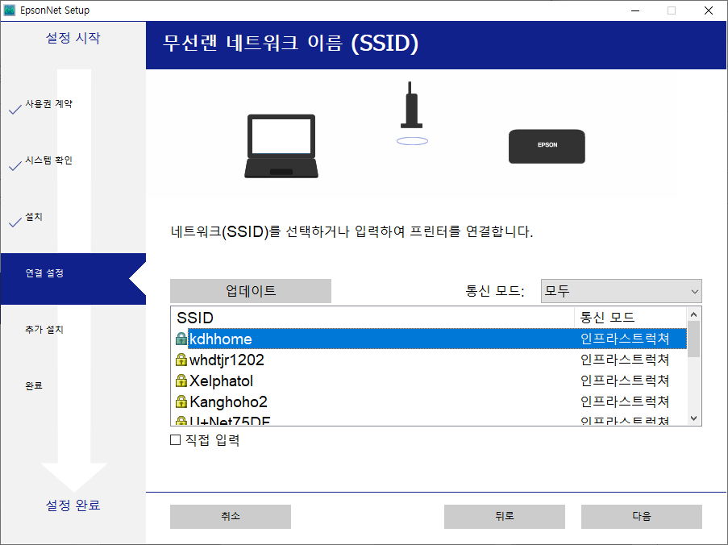Viewport: 728px width, 545px height.
Task: Click the checkmark next to 설치
Action: click(x=15, y=222)
